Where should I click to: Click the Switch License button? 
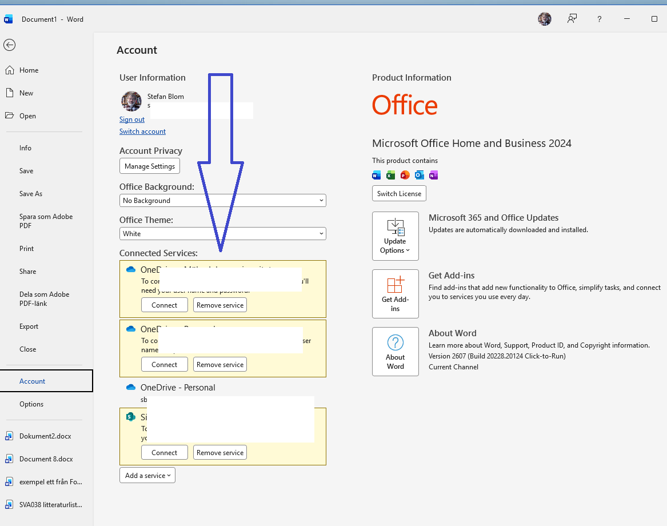(399, 193)
